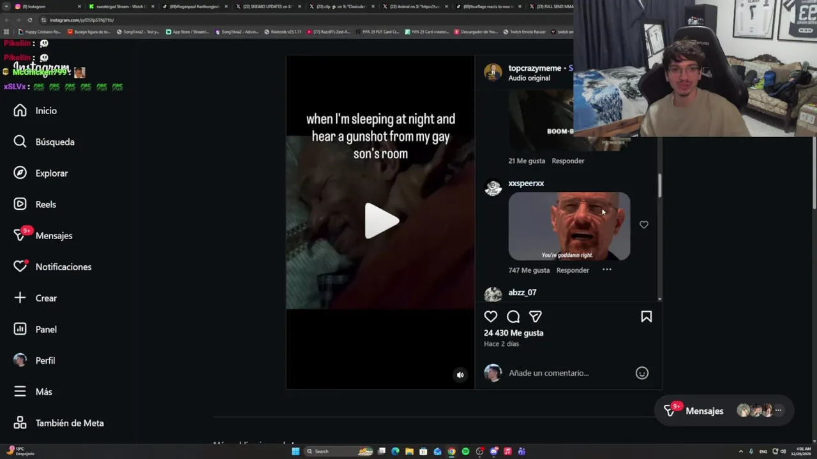The width and height of the screenshot is (817, 459).
Task: Open xxspeerxx username link
Action: point(526,184)
